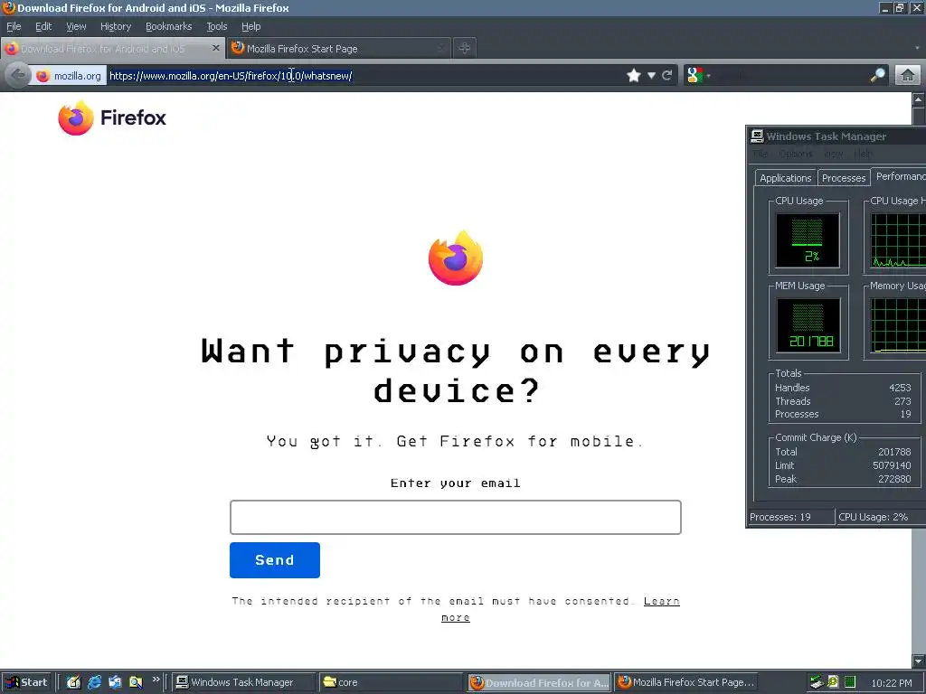Click the fourth quick launch search icon
The height and width of the screenshot is (694, 926).
136,682
